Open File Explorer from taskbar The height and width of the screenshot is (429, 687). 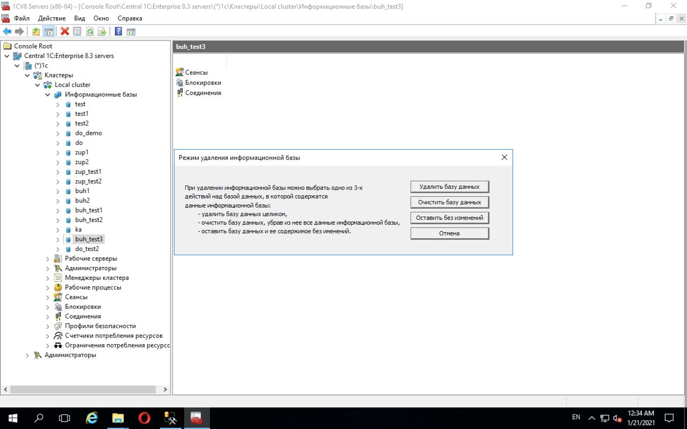(118, 418)
